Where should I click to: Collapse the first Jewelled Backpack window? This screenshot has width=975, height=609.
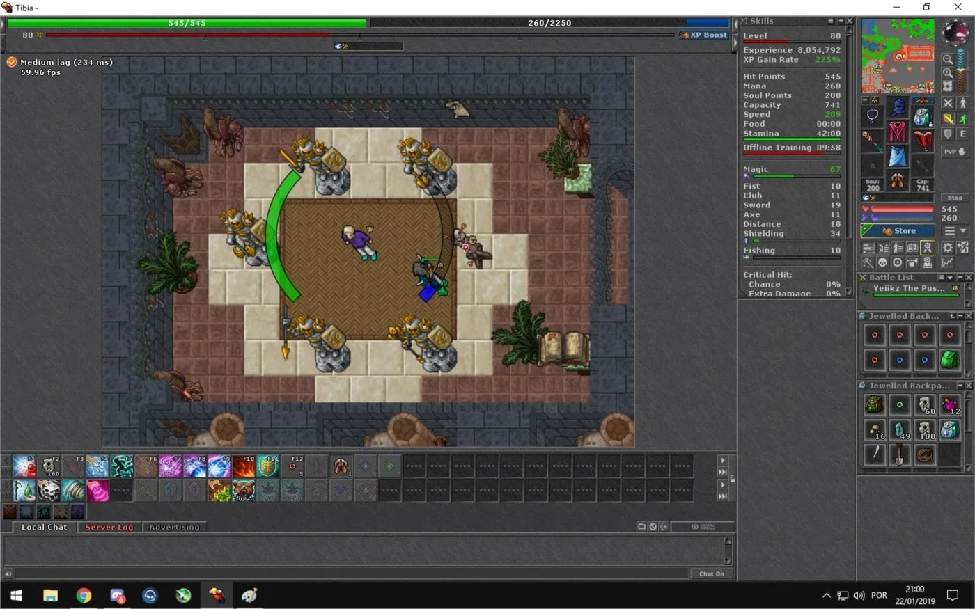(x=960, y=316)
